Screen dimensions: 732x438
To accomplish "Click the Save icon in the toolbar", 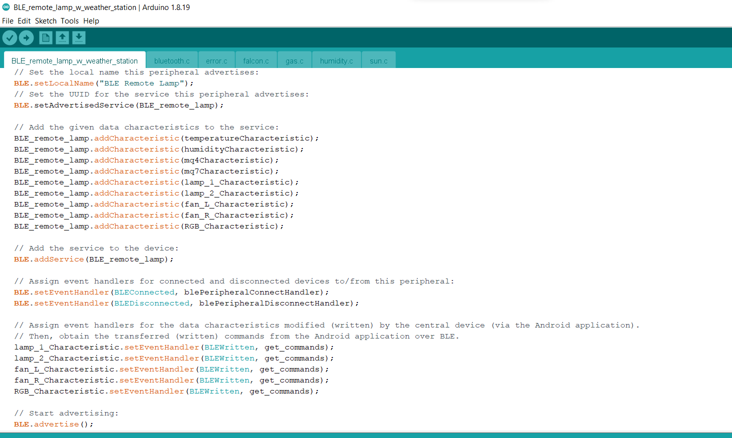I will click(79, 37).
